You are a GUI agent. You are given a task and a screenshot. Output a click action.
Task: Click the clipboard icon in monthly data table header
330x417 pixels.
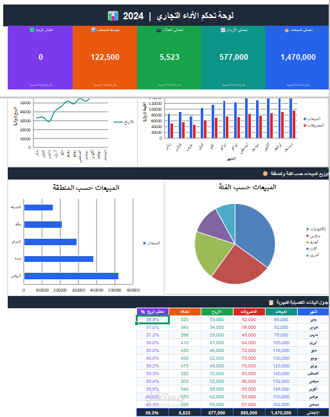[x=271, y=302]
